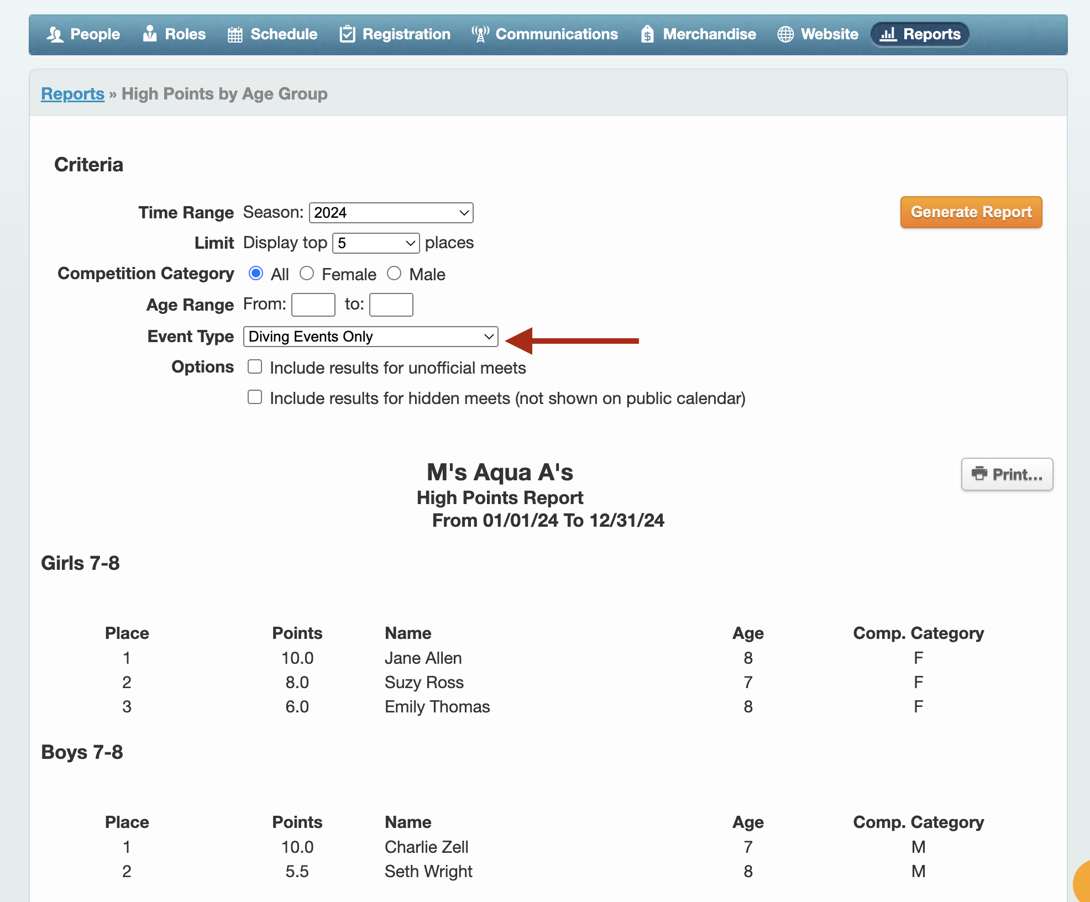Screen dimensions: 1090x902
Task: Click the date range From 01/01/24 To 12/31/24
Action: 548,521
